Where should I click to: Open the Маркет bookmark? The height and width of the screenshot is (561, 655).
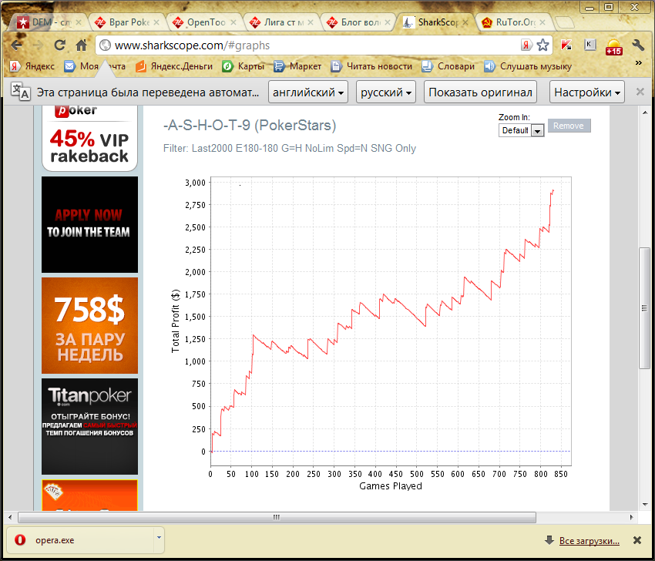click(x=297, y=66)
